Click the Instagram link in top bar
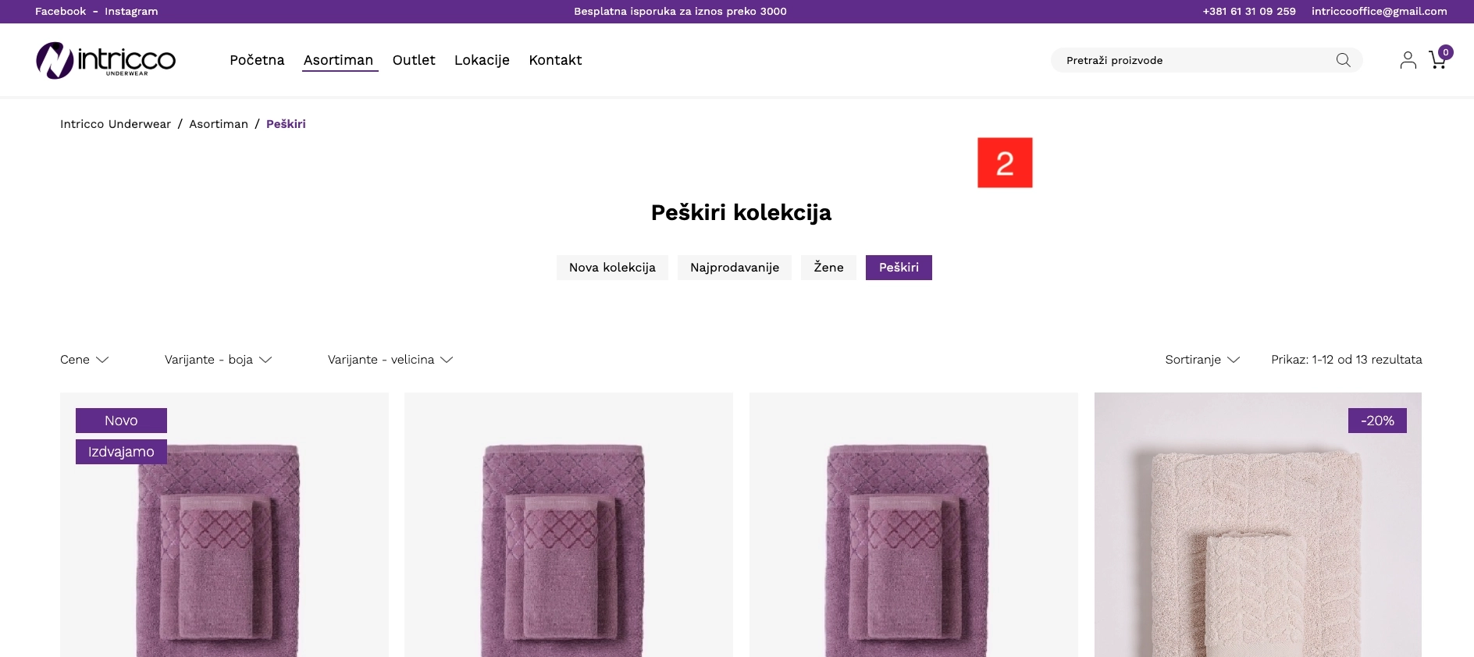 [x=131, y=11]
